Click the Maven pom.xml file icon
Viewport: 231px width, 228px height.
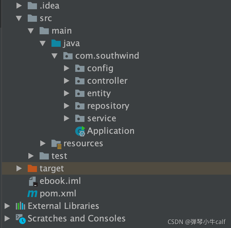point(32,193)
